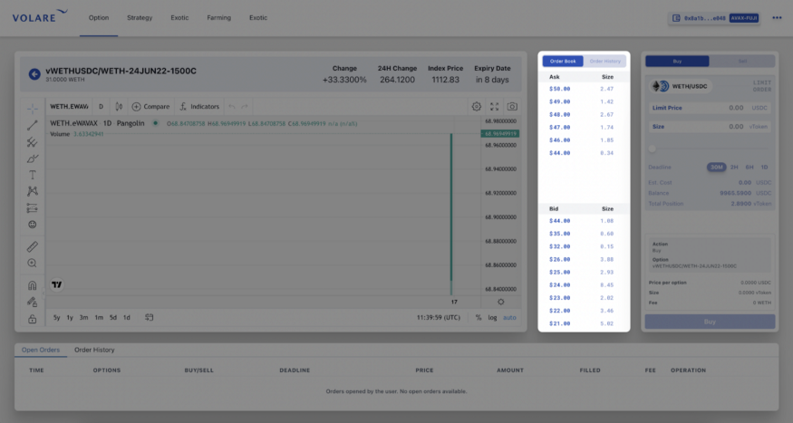The height and width of the screenshot is (423, 793).
Task: Select the Open Orders tab
Action: [41, 350]
